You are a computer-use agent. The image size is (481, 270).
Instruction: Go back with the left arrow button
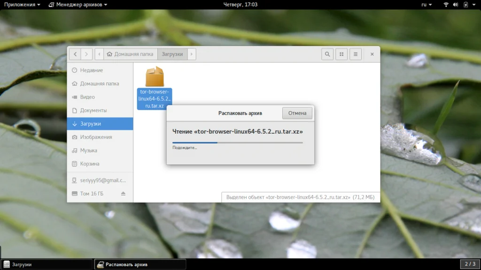(x=75, y=54)
